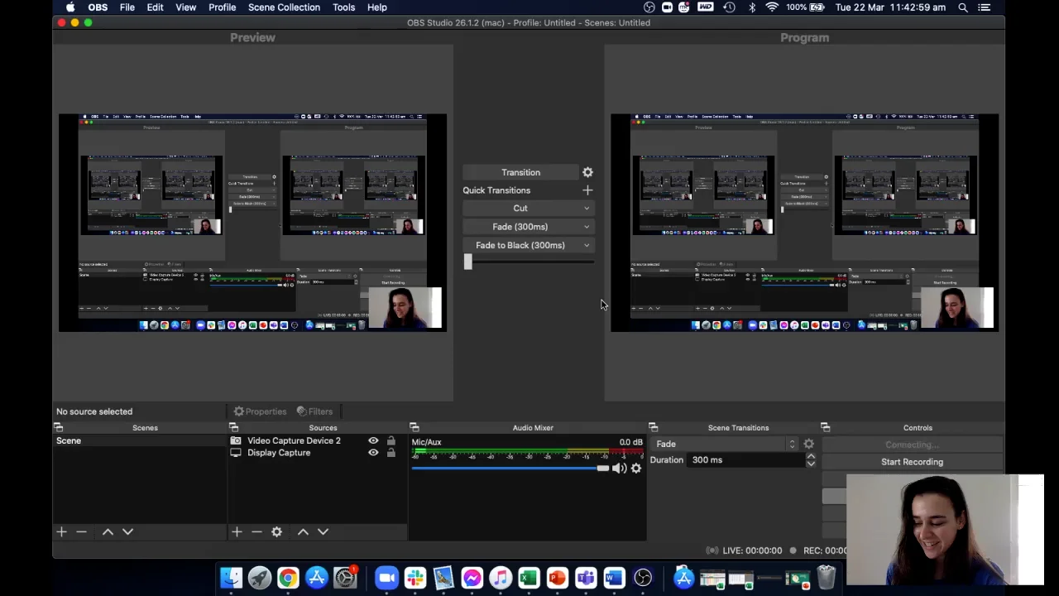Viewport: 1059px width, 596px height.
Task: Open Google Chrome from the Dock
Action: point(288,577)
